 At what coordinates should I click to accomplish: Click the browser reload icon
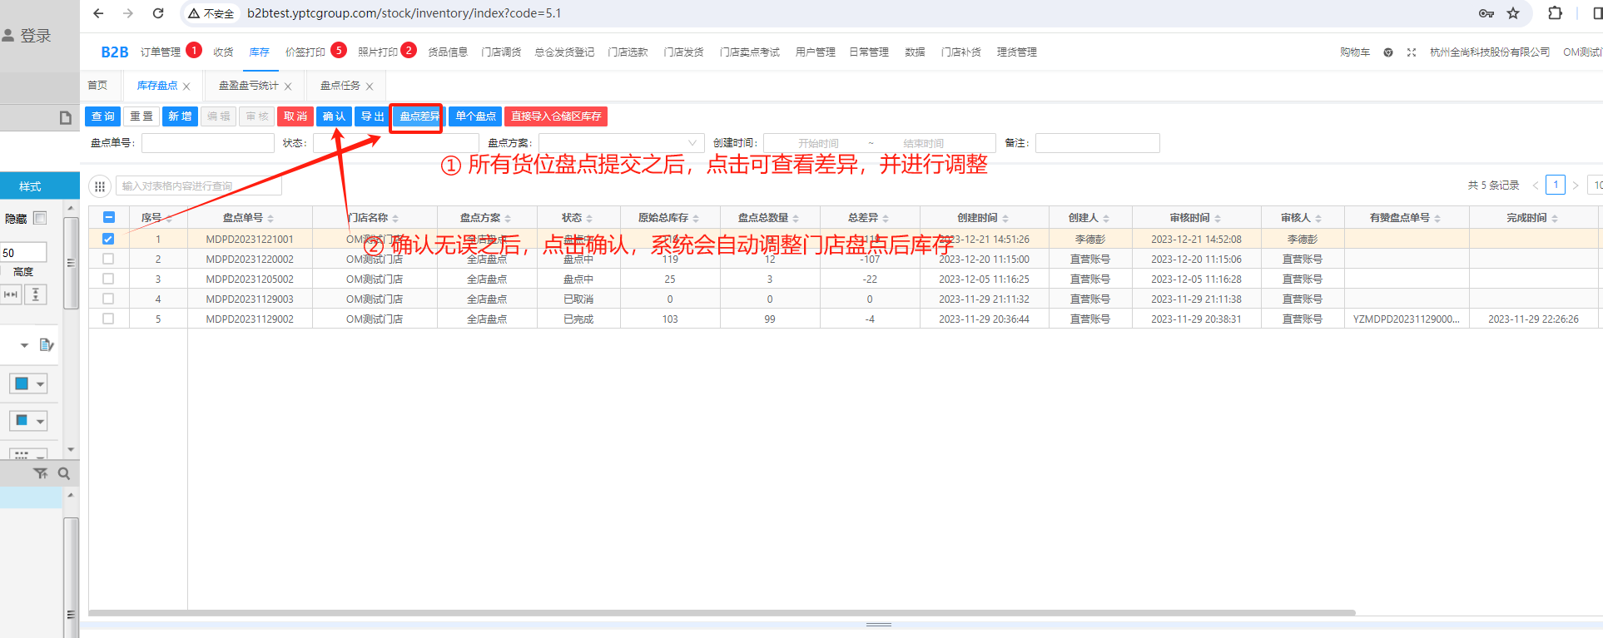(158, 13)
